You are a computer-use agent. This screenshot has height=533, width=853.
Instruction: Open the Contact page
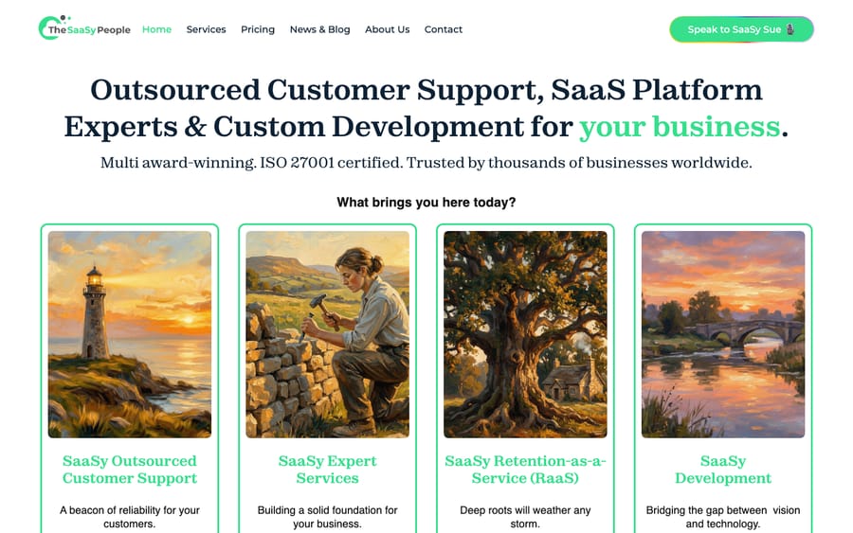(444, 29)
